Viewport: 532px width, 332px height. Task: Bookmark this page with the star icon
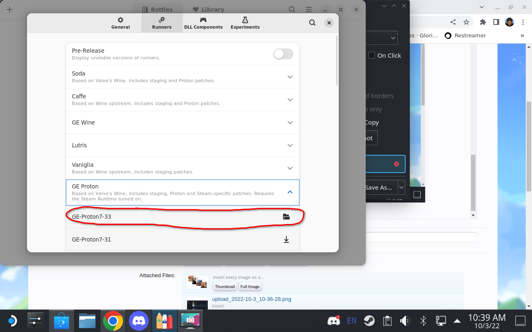coord(466,22)
